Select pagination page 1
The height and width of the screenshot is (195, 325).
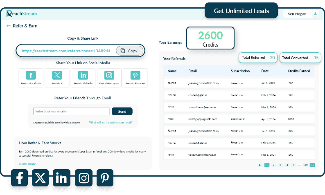tap(267, 165)
